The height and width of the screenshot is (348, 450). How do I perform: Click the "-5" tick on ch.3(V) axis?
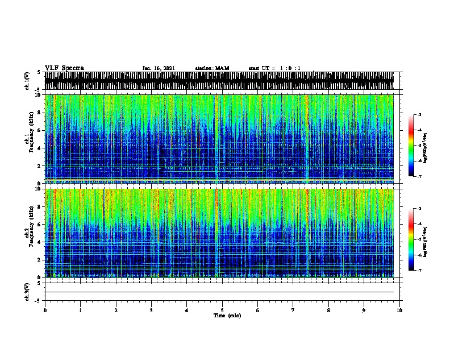[x=38, y=301]
